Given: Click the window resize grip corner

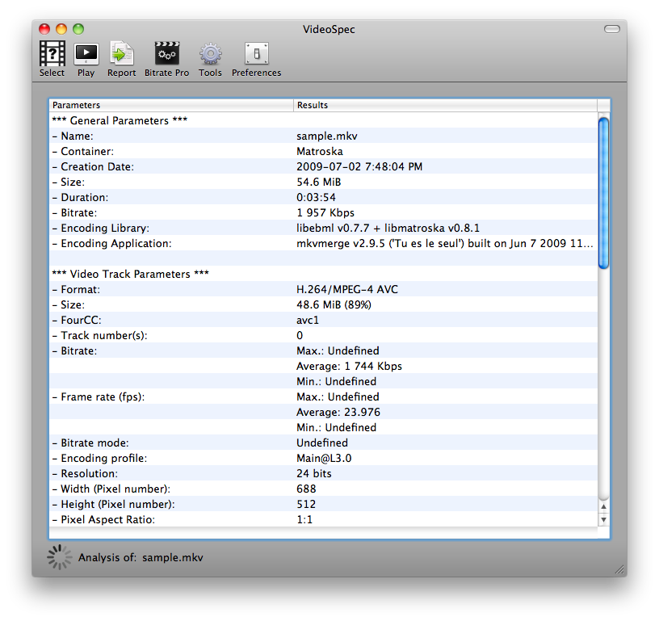Looking at the screenshot, I should 619,569.
